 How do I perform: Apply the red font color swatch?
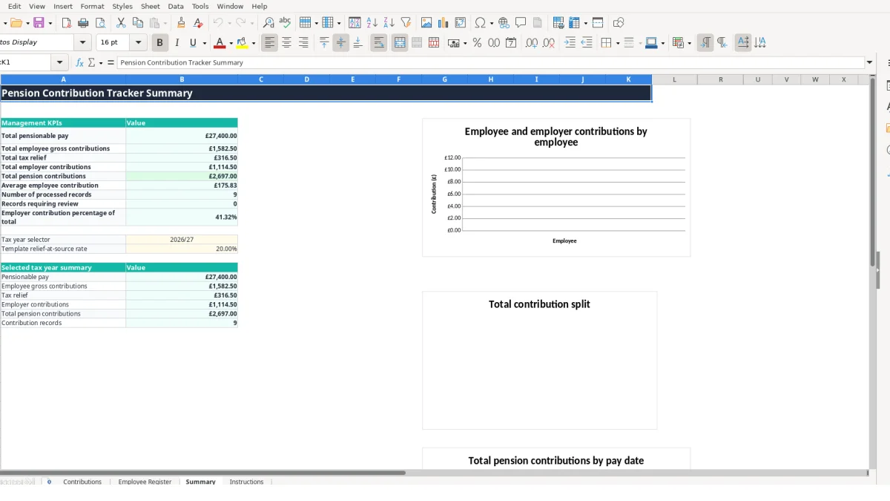click(219, 43)
